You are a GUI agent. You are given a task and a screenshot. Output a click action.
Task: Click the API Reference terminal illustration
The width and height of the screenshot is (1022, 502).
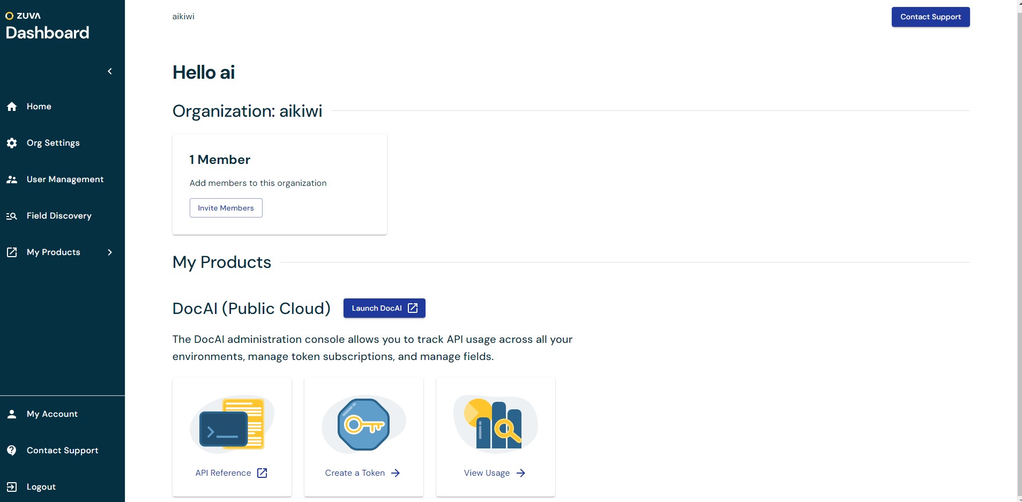[232, 423]
